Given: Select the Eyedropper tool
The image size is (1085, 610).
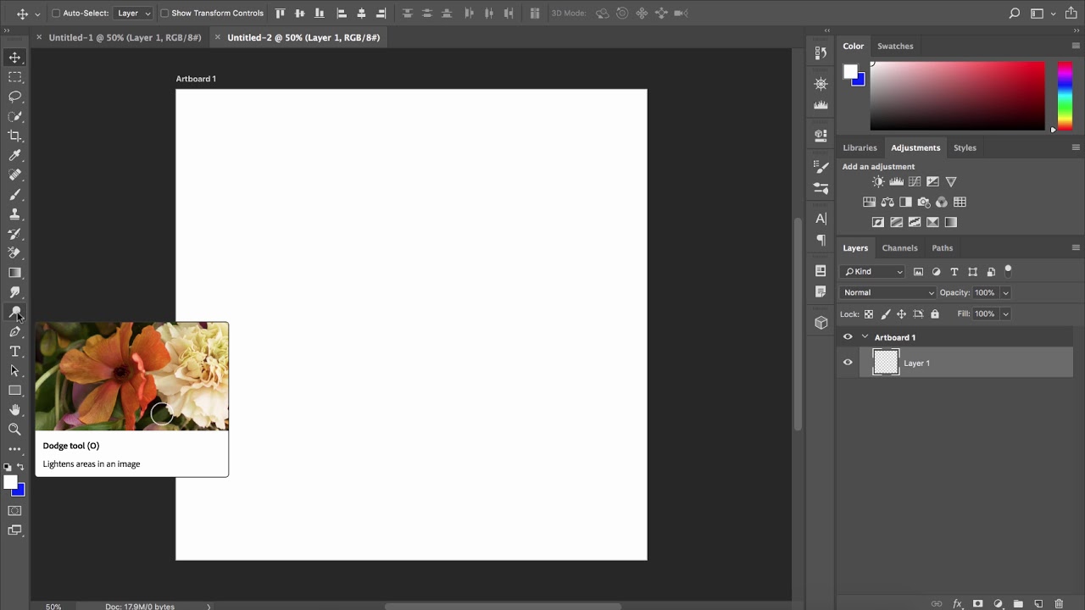Looking at the screenshot, I should click(15, 155).
